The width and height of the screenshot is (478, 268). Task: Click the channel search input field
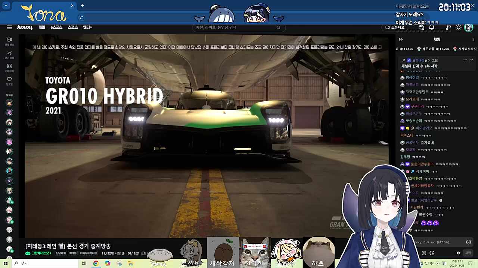tap(235, 28)
